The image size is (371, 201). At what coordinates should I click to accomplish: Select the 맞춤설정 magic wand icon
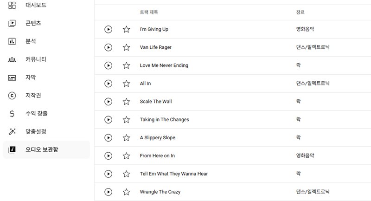tap(12, 132)
